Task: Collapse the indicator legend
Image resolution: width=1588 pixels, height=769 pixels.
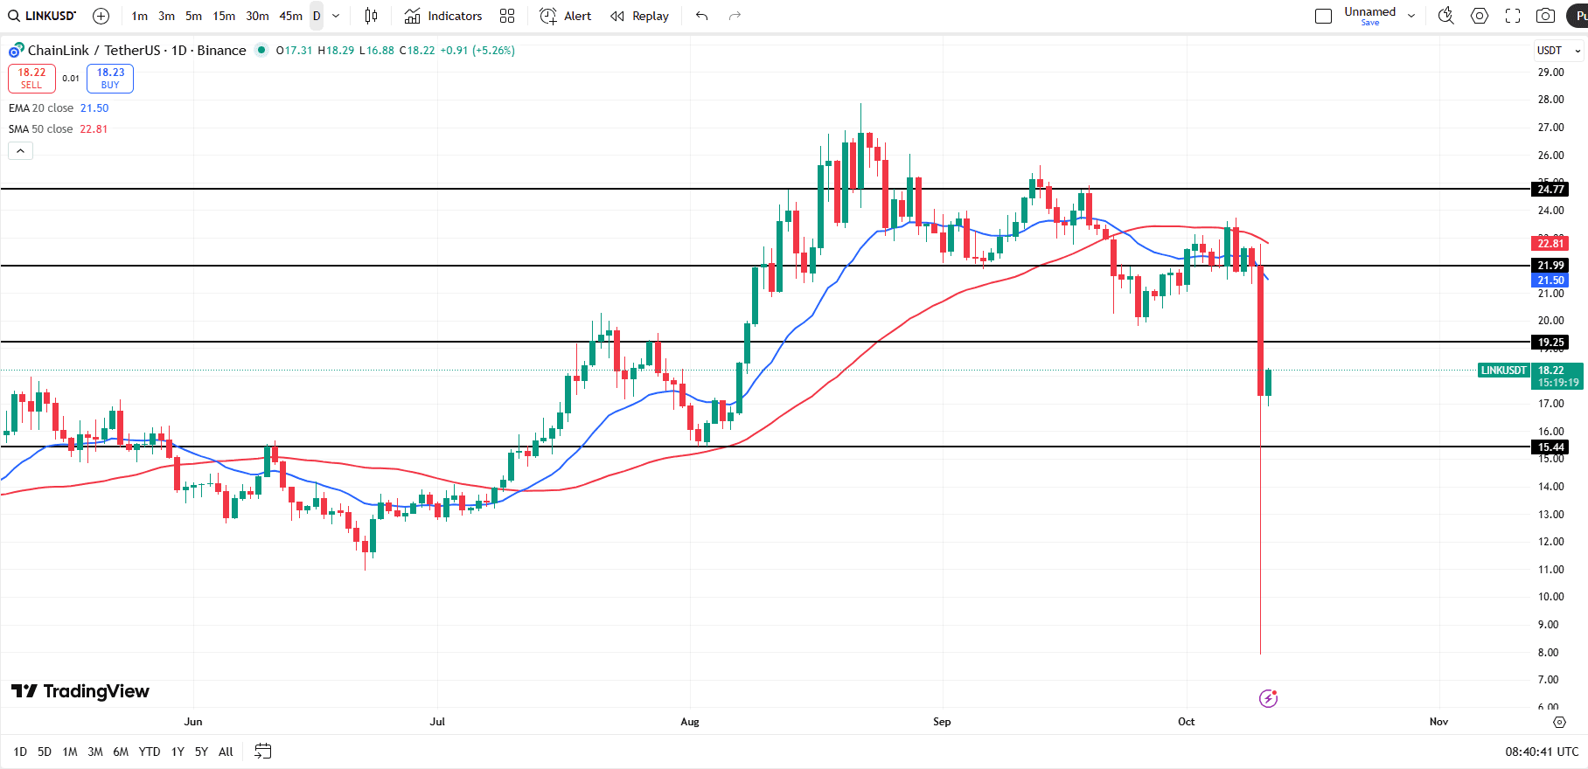Action: (20, 151)
